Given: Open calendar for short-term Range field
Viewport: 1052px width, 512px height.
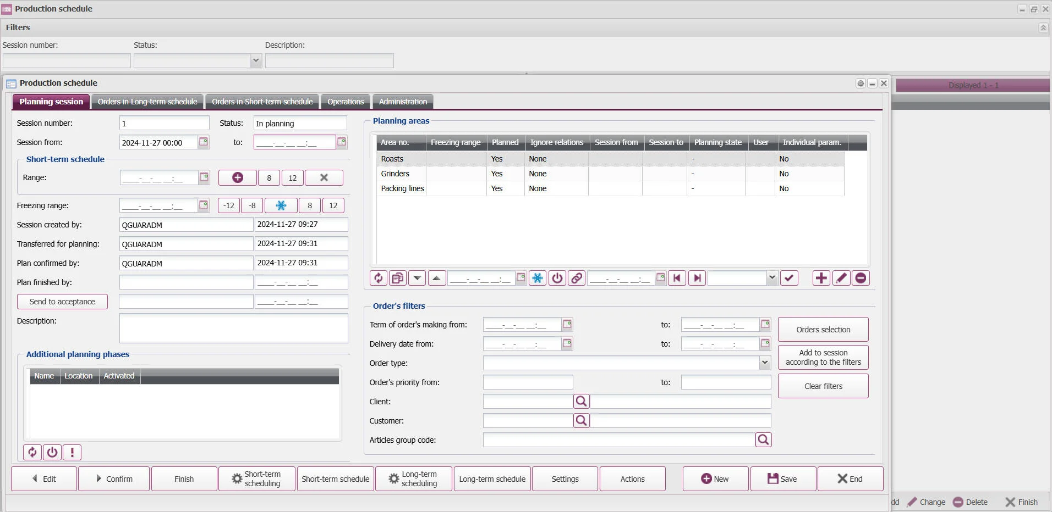Looking at the screenshot, I should tap(204, 177).
